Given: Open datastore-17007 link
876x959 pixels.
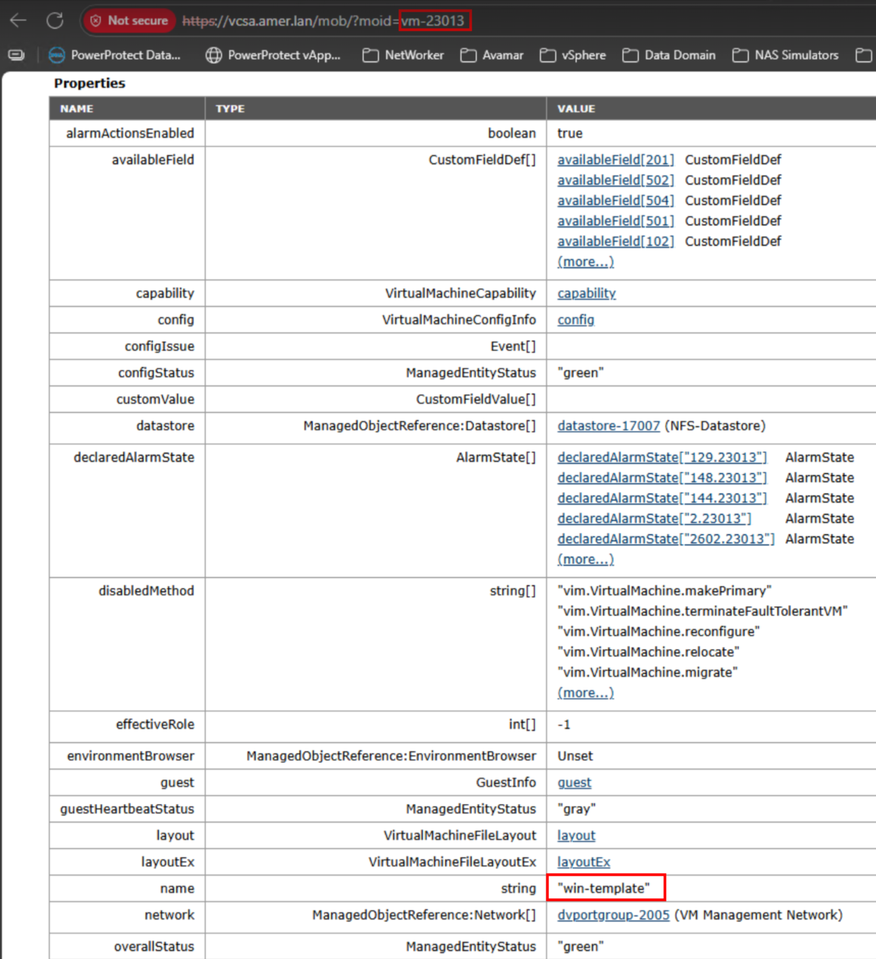Looking at the screenshot, I should tap(609, 426).
